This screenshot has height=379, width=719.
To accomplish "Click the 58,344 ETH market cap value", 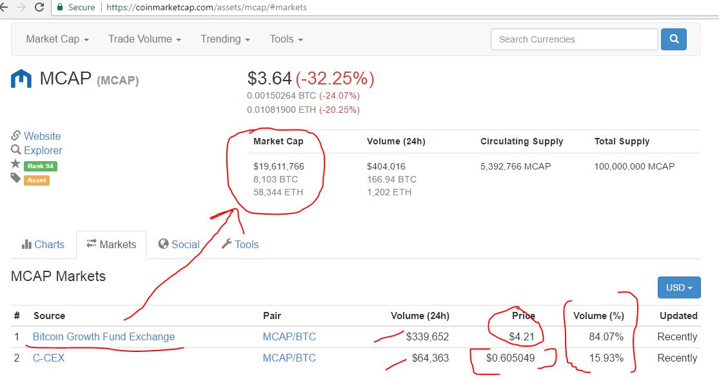I will [x=278, y=192].
